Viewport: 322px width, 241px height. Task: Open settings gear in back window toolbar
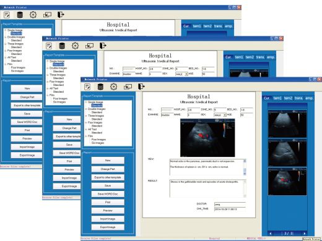33,15
